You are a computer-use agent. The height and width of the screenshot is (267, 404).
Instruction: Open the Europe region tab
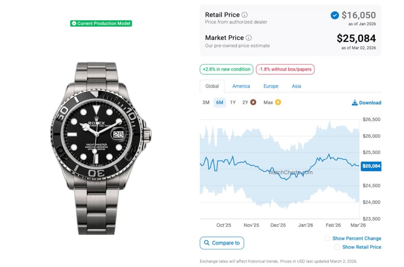[x=271, y=86]
